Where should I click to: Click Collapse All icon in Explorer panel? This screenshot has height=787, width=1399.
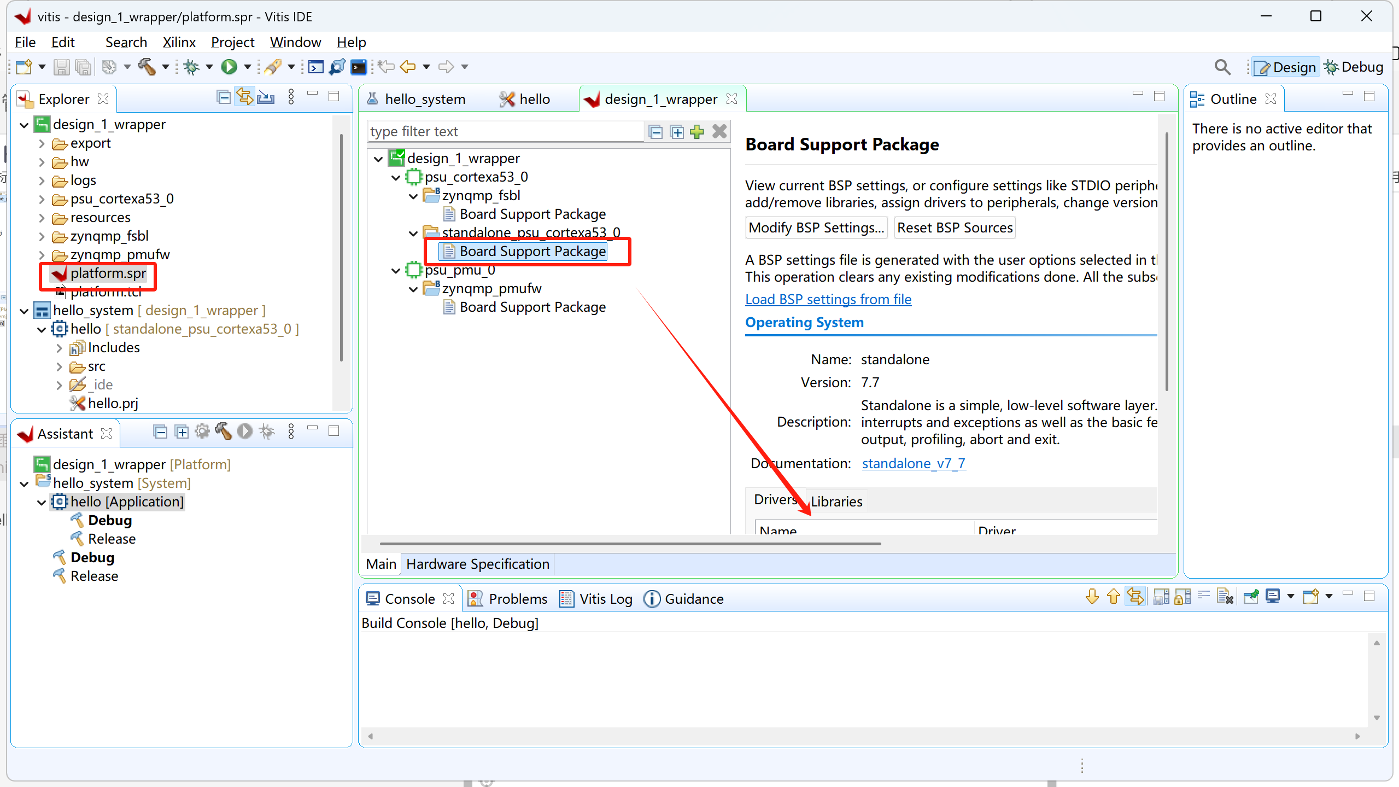[x=223, y=98]
